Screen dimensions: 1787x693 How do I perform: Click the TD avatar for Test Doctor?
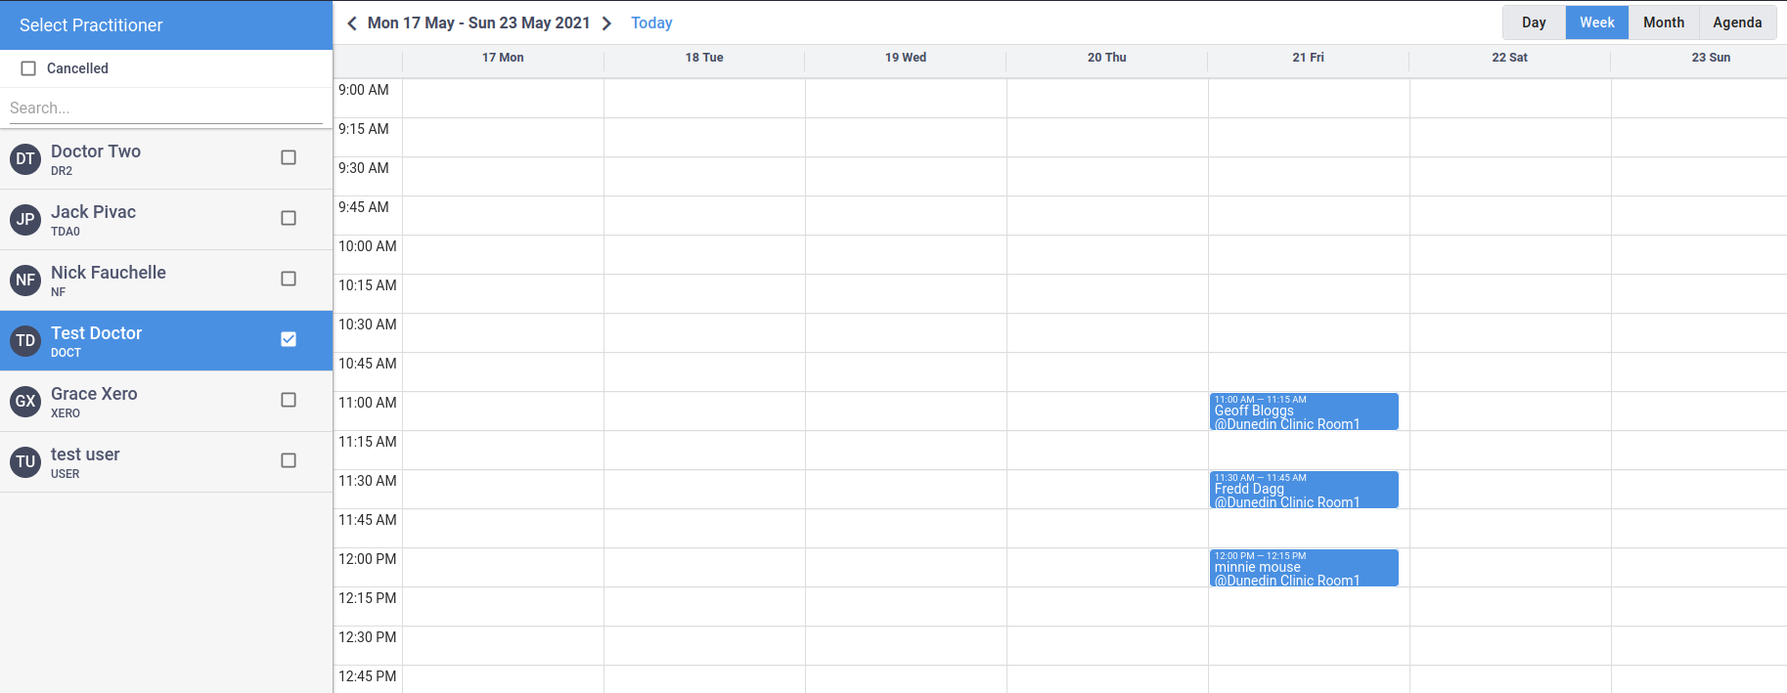click(x=25, y=340)
